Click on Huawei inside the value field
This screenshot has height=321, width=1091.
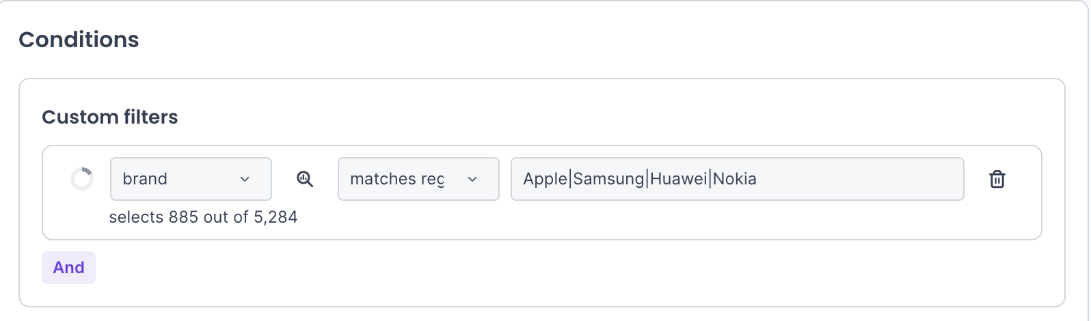tap(679, 180)
